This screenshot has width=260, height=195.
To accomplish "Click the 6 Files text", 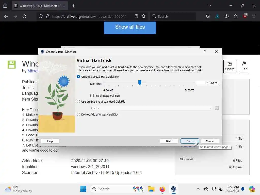I will [x=238, y=161].
